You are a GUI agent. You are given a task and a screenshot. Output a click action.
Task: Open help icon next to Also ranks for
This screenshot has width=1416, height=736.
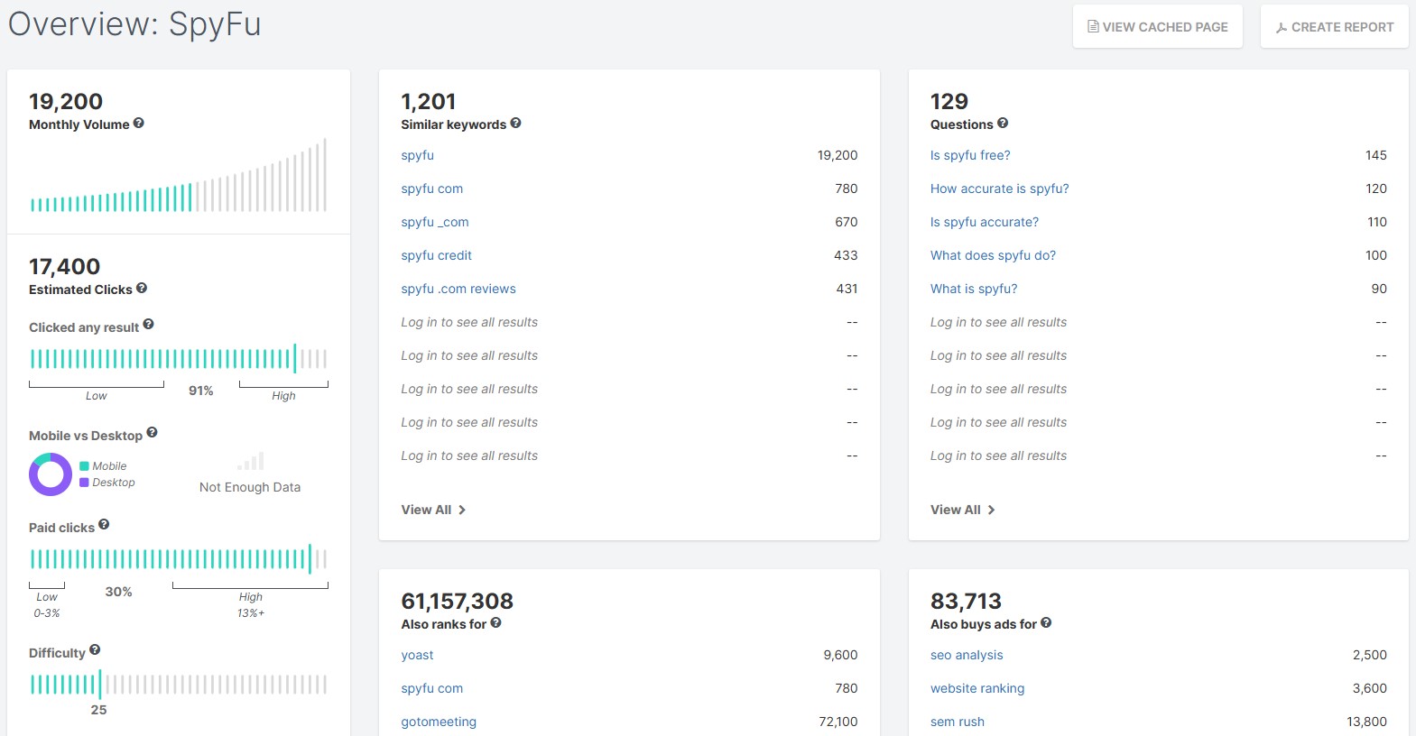(x=495, y=623)
